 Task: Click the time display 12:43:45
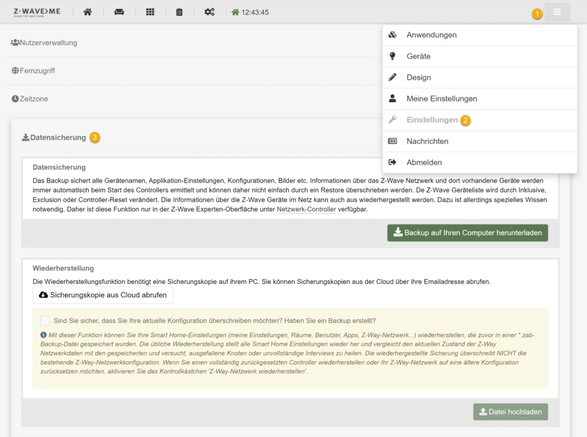(x=255, y=13)
